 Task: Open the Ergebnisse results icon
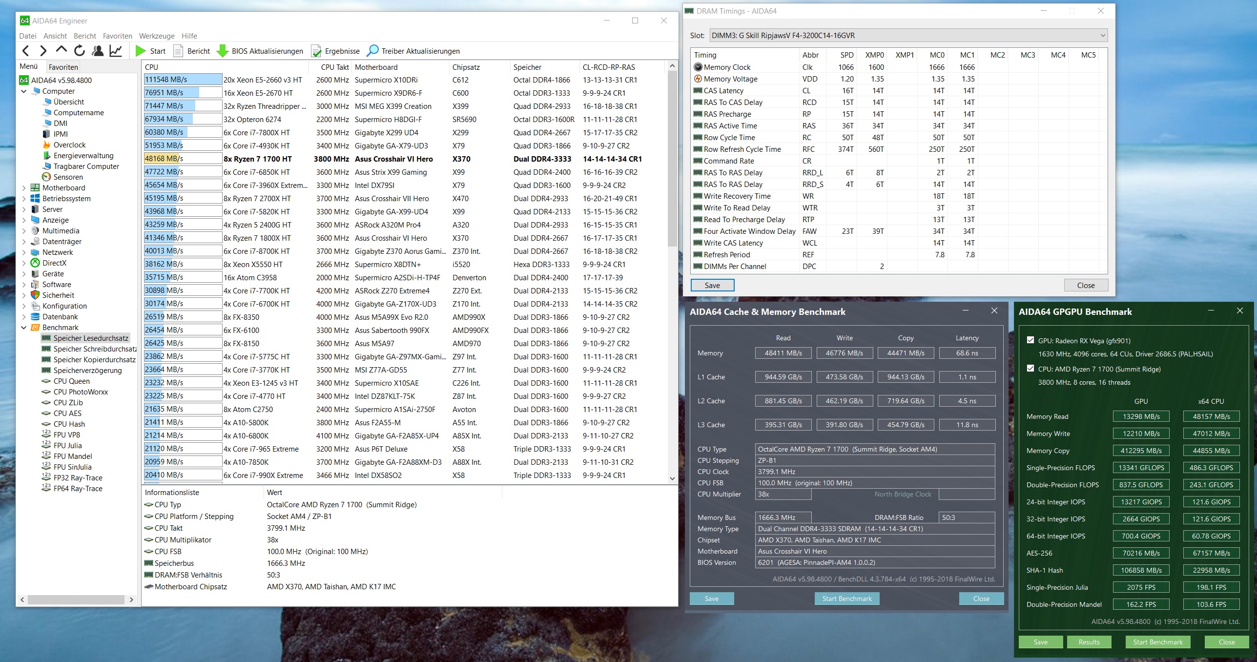pos(316,51)
